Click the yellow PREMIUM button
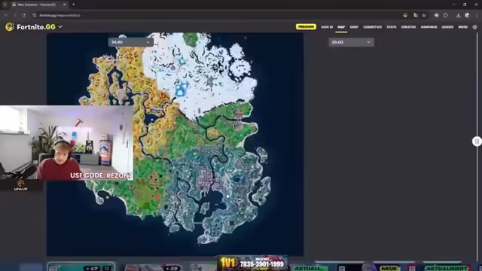482x271 pixels. pos(306,27)
